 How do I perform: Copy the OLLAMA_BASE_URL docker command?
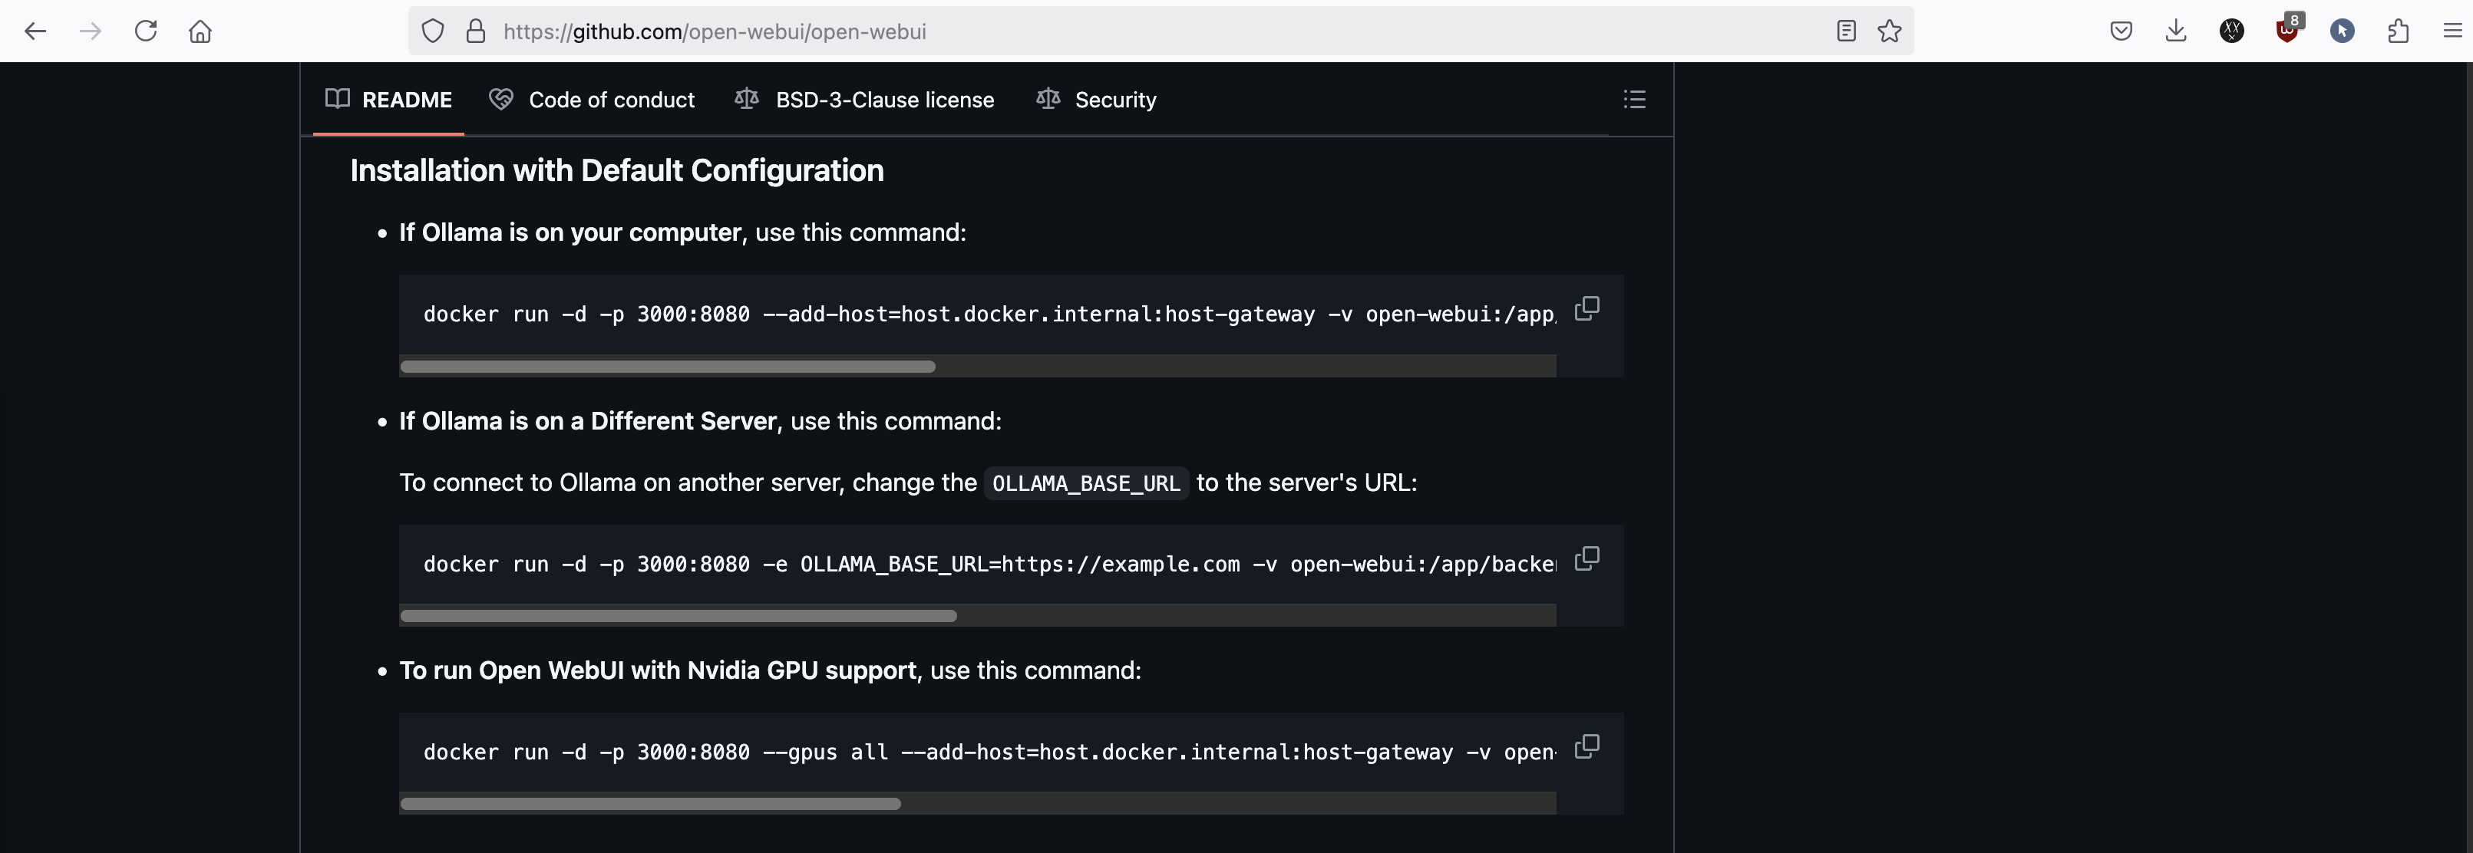[1587, 558]
